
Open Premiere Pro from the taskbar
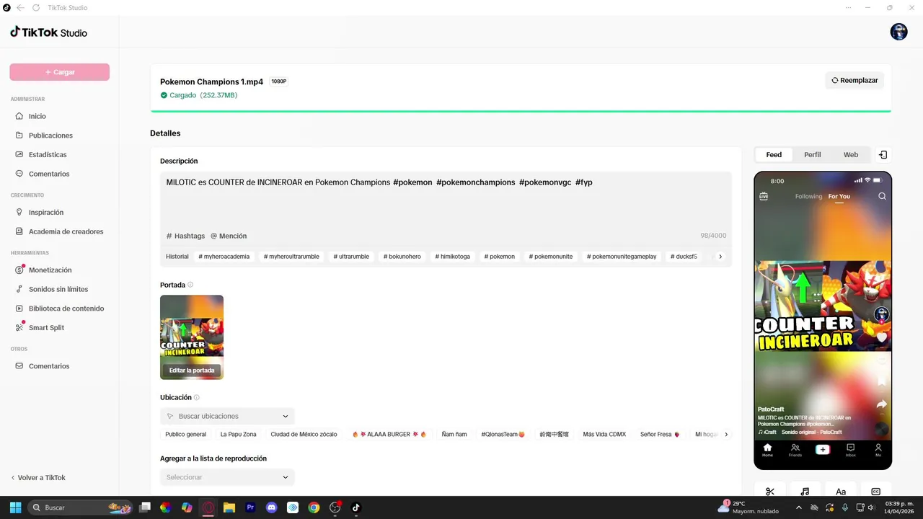[x=250, y=507]
